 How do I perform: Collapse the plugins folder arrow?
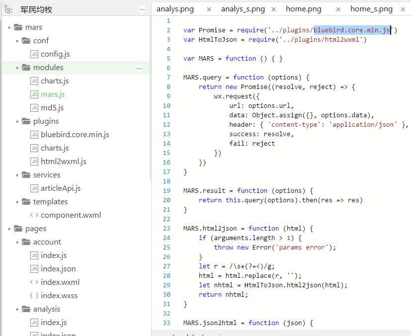(17, 121)
